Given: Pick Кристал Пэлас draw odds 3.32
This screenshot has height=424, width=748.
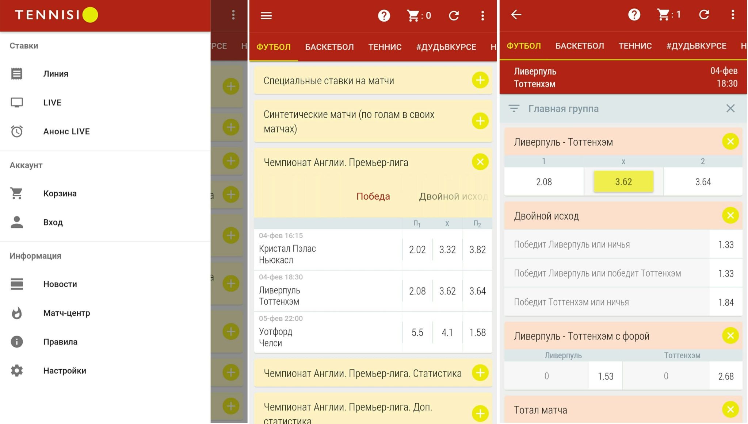Looking at the screenshot, I should (447, 250).
